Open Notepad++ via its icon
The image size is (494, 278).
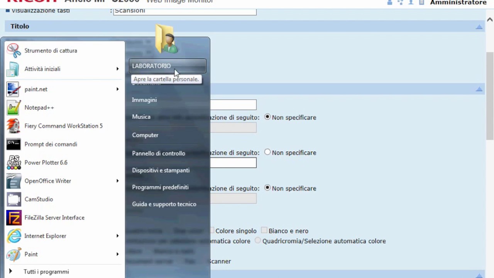tap(14, 107)
